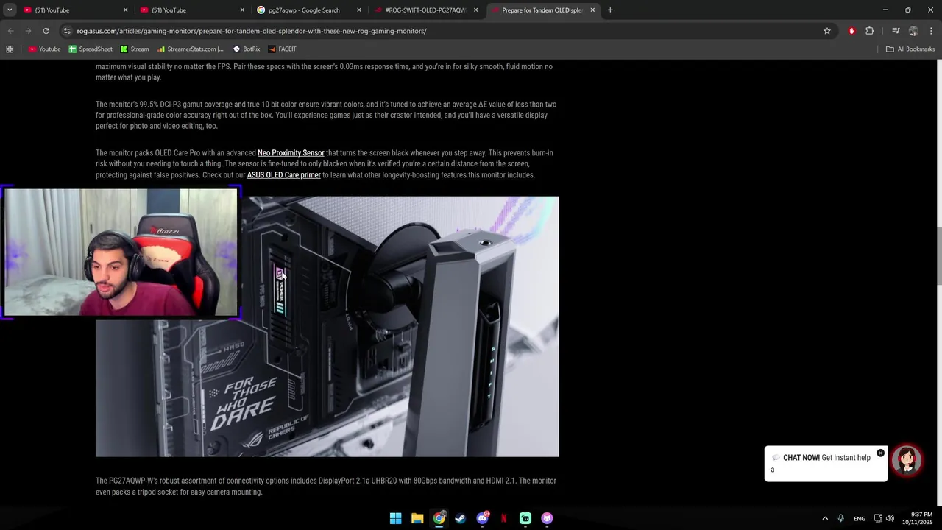Open File Explorer from taskbar
The image size is (942, 530).
[x=417, y=518]
